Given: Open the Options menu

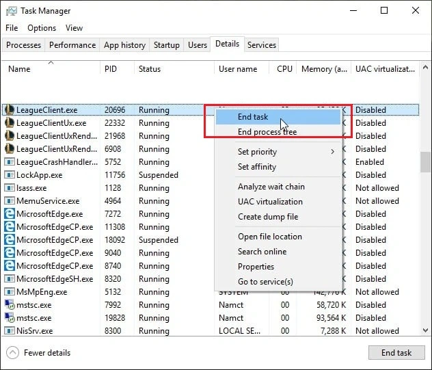Looking at the screenshot, I should (42, 28).
